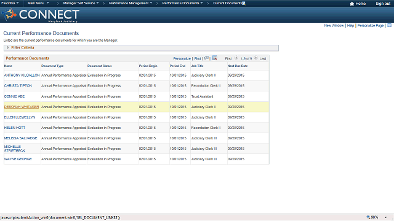Open the Favorites dropdown menu
The width and height of the screenshot is (394, 221).
(10, 3)
